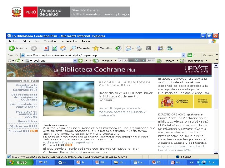The width and height of the screenshot is (225, 168).
Task: Click the Translate toolbar icon
Action: coord(96,61)
